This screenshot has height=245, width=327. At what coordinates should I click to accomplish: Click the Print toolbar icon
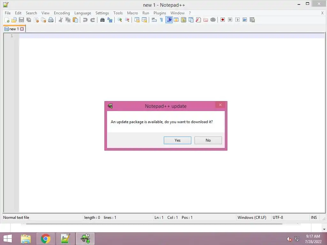[x=51, y=20]
